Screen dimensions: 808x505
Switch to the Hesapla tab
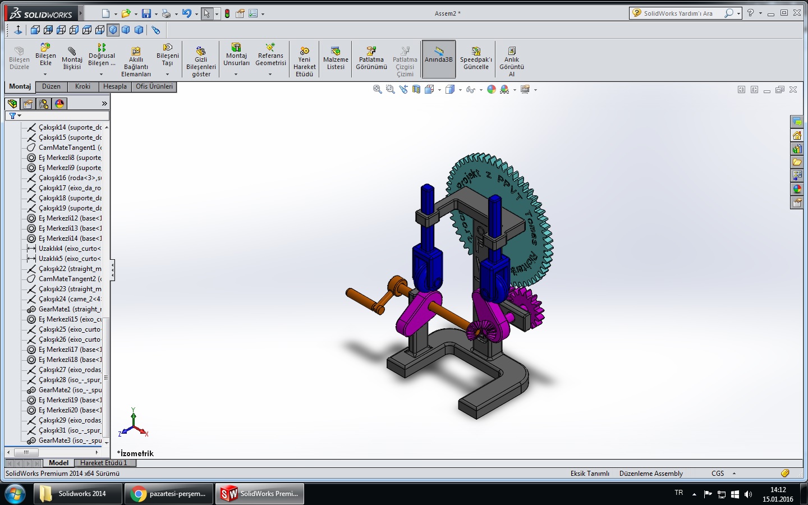pos(115,86)
